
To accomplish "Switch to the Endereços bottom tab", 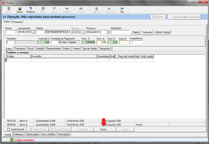I will point(18,134).
